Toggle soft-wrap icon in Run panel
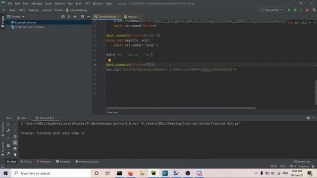Image resolution: width=317 pixels, height=178 pixels. (x=15, y=136)
